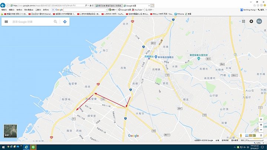Click the 苑裡鎮 town label
Image resolution: width=267 pixels, height=150 pixels.
(x=156, y=69)
